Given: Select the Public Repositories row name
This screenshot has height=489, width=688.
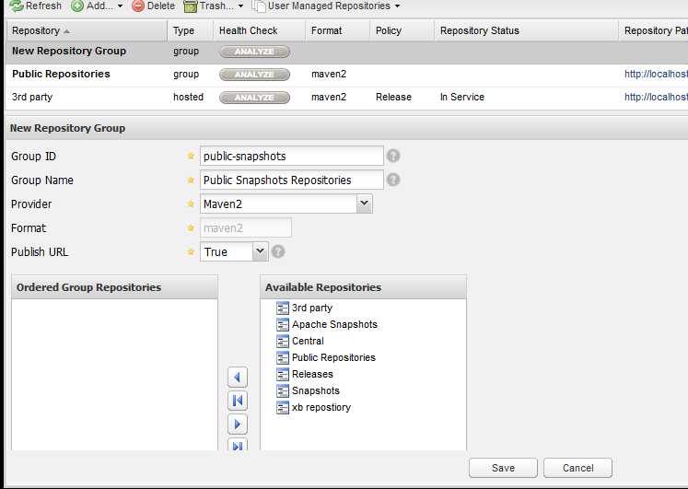Looking at the screenshot, I should pos(61,74).
